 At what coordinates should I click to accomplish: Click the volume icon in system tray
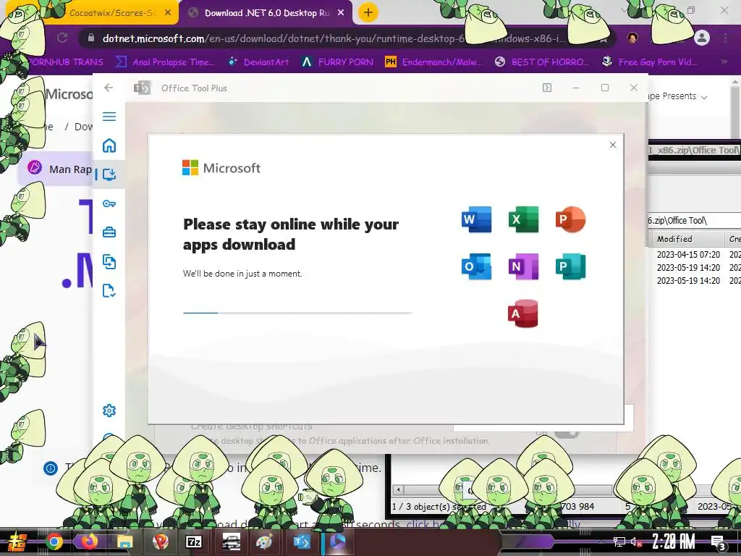(x=636, y=542)
